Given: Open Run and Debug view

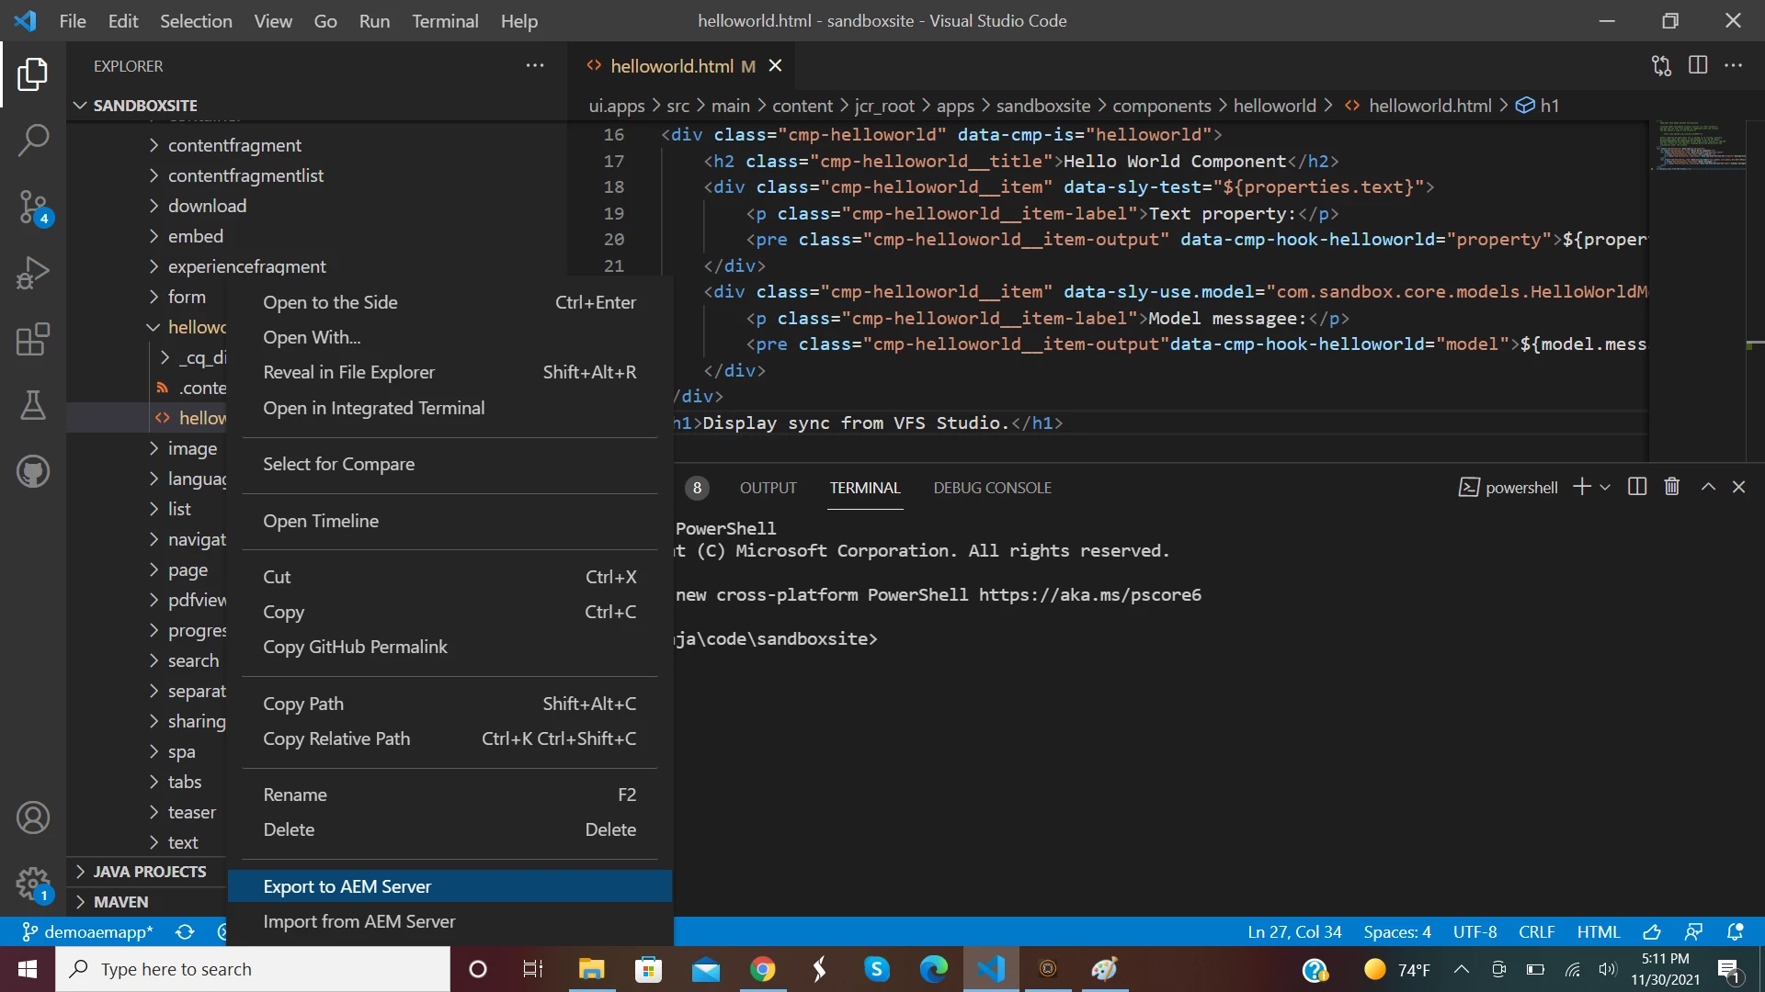Looking at the screenshot, I should click(33, 273).
